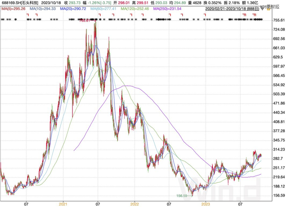Click the 597.97 price axis label
The width and height of the screenshot is (290, 207).
click(279, 66)
